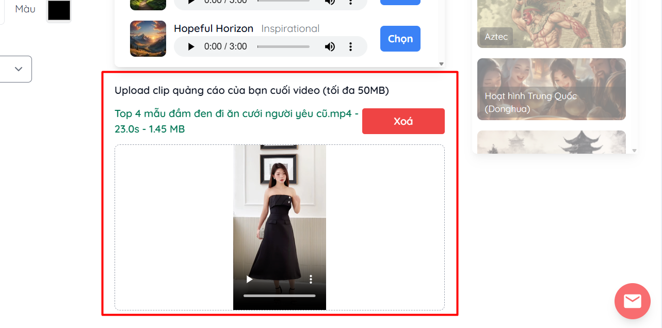Select the Aztec style card
662x328 pixels.
pyautogui.click(x=552, y=24)
